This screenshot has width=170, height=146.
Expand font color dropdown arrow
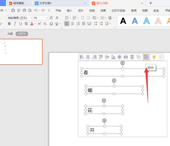click(x=35, y=24)
